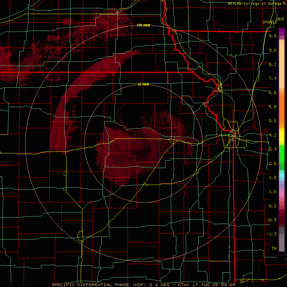
Task: Click the 5.8 scale value
Action: (273, 107)
